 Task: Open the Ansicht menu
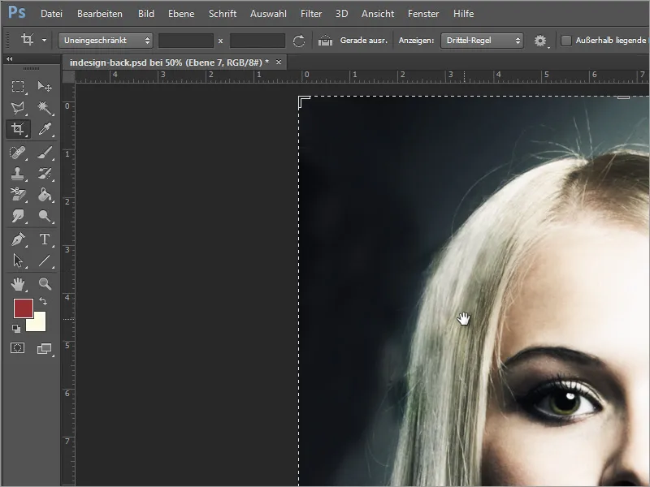pyautogui.click(x=378, y=14)
